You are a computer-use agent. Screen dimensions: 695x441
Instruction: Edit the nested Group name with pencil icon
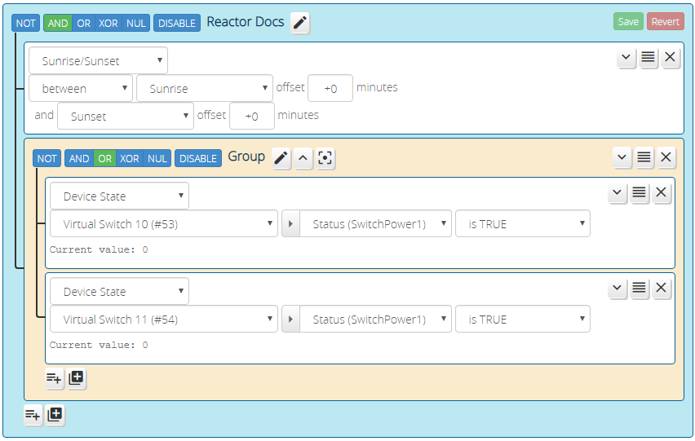point(281,159)
